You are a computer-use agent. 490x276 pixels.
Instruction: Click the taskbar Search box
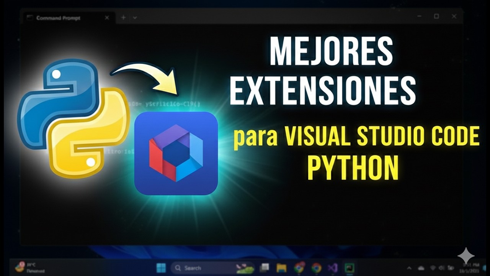[x=212, y=268]
